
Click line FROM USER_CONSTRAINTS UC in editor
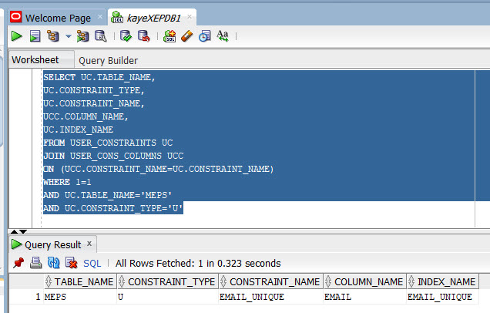[108, 143]
